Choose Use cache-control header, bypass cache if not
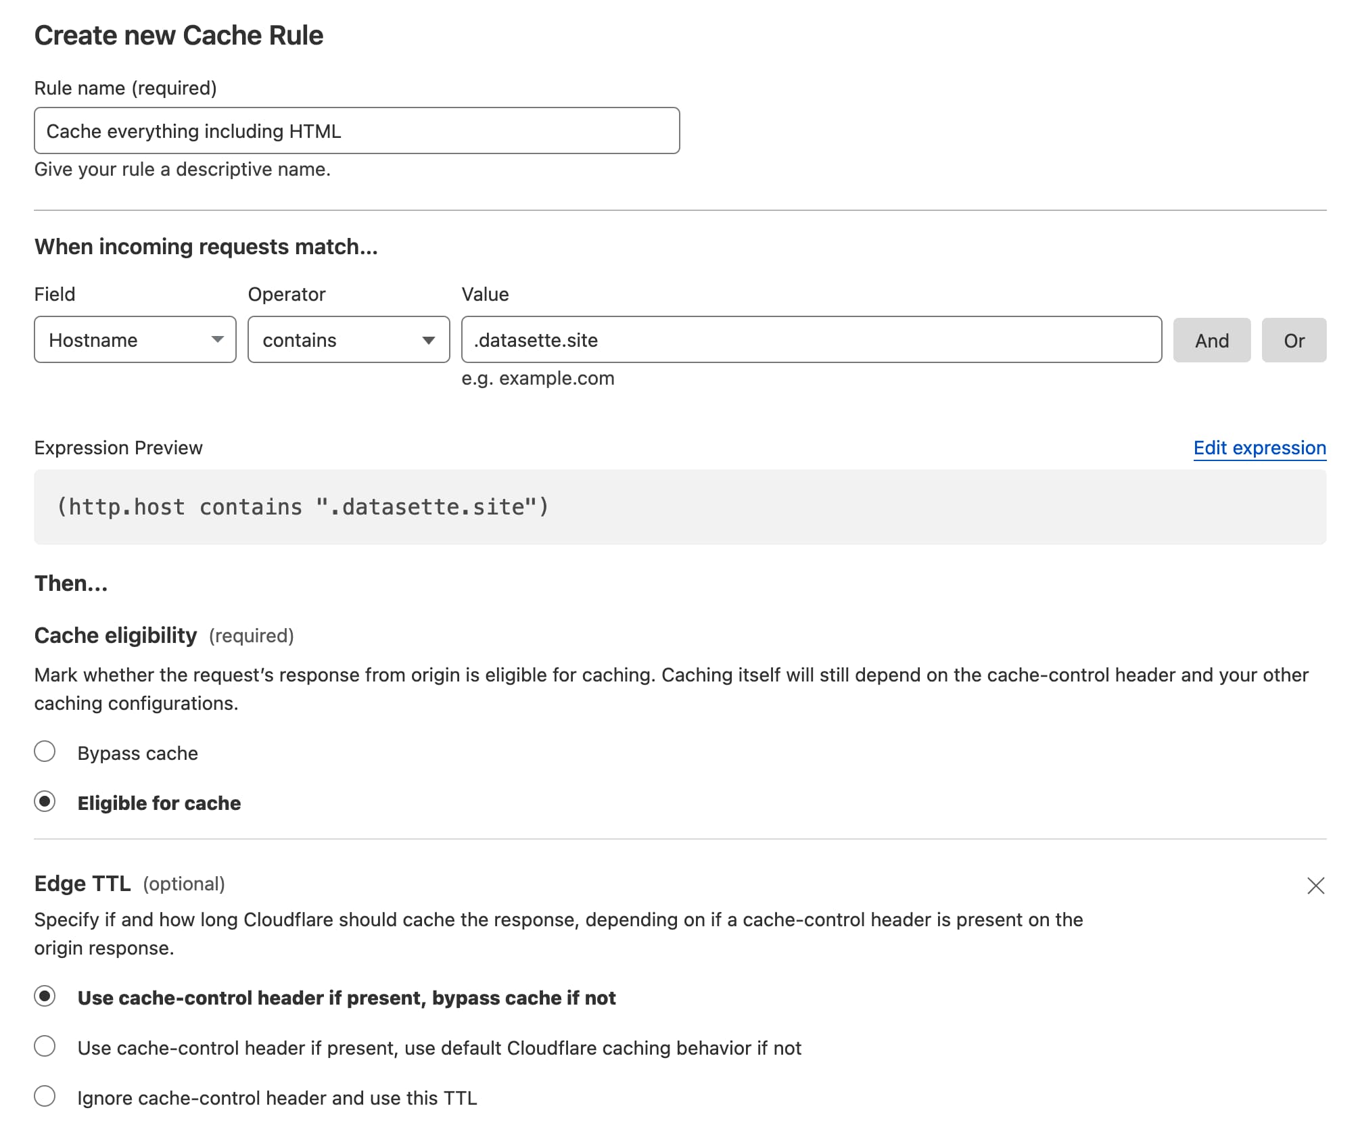This screenshot has height=1125, width=1358. 45,996
